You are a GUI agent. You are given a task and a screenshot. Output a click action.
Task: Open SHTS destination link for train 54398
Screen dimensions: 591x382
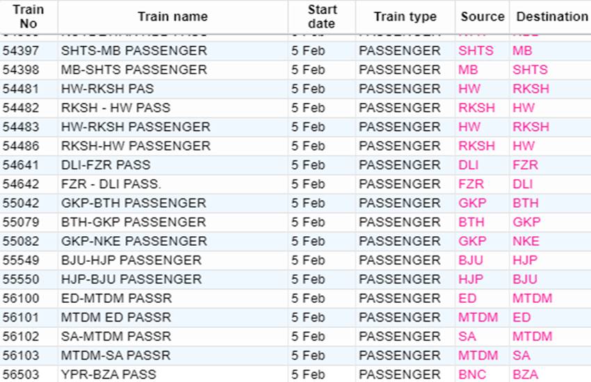530,69
